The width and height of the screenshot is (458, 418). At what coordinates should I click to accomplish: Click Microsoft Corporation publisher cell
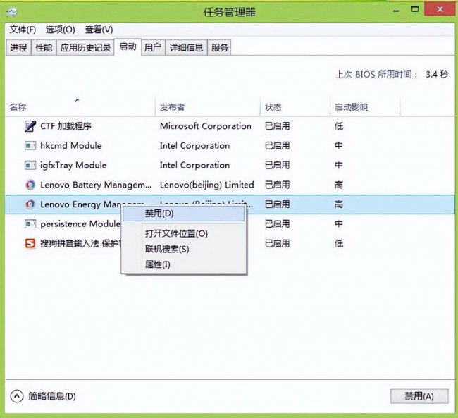click(x=206, y=126)
